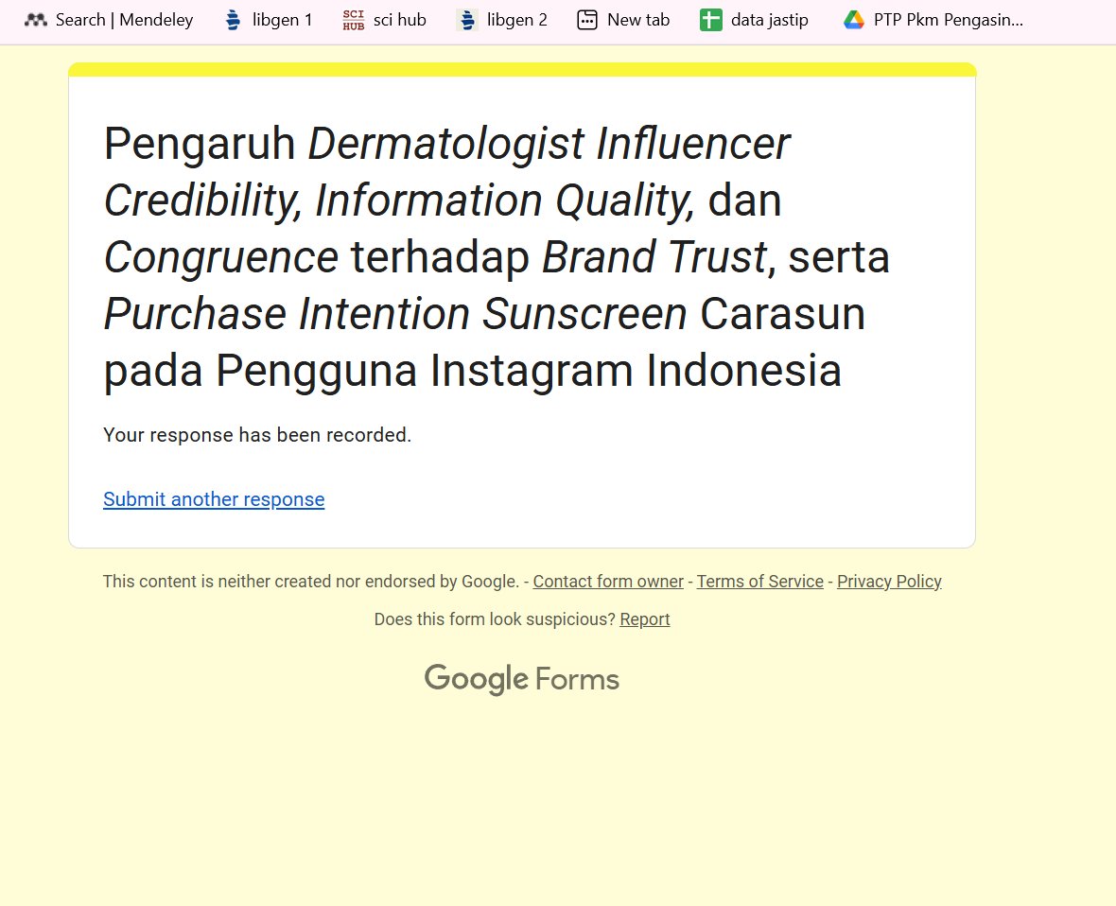Open the Privacy Policy link
This screenshot has height=906, width=1116.
click(x=889, y=582)
